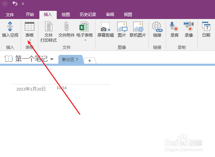The width and height of the screenshot is (215, 157).
Task: Switch to the 绘图 ribbon tab
Action: coord(66,14)
